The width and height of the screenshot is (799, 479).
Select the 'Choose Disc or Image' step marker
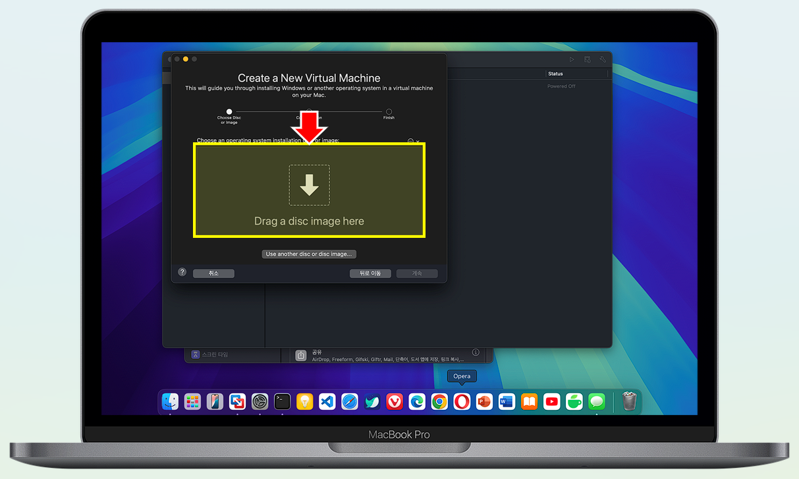tap(229, 112)
